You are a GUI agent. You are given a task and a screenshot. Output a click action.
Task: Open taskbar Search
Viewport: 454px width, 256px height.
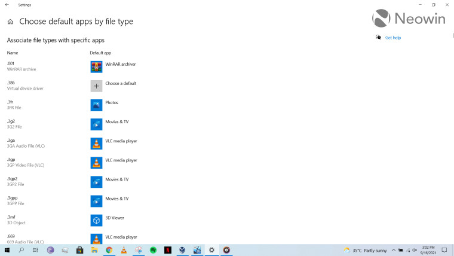pos(22,250)
